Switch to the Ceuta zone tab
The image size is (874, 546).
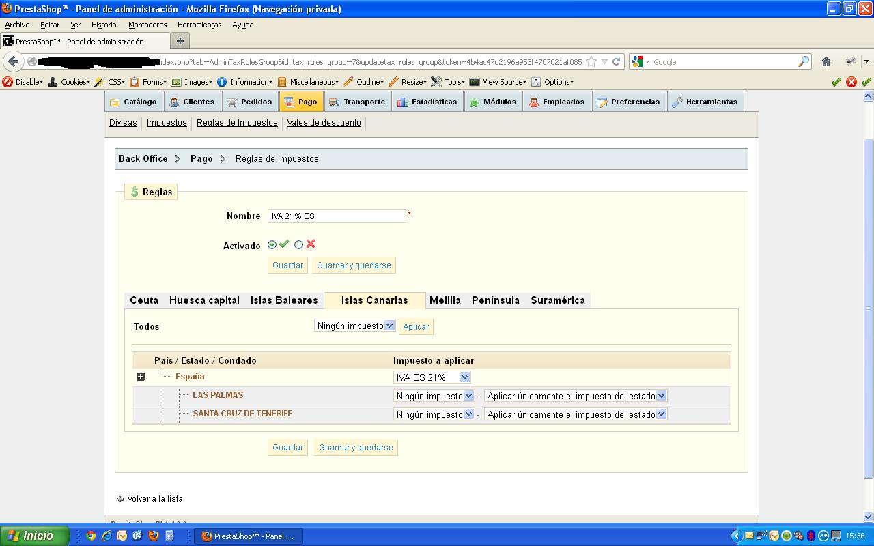[x=144, y=300]
